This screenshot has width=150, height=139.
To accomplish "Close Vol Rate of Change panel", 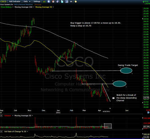I will [x=1, y=132].
